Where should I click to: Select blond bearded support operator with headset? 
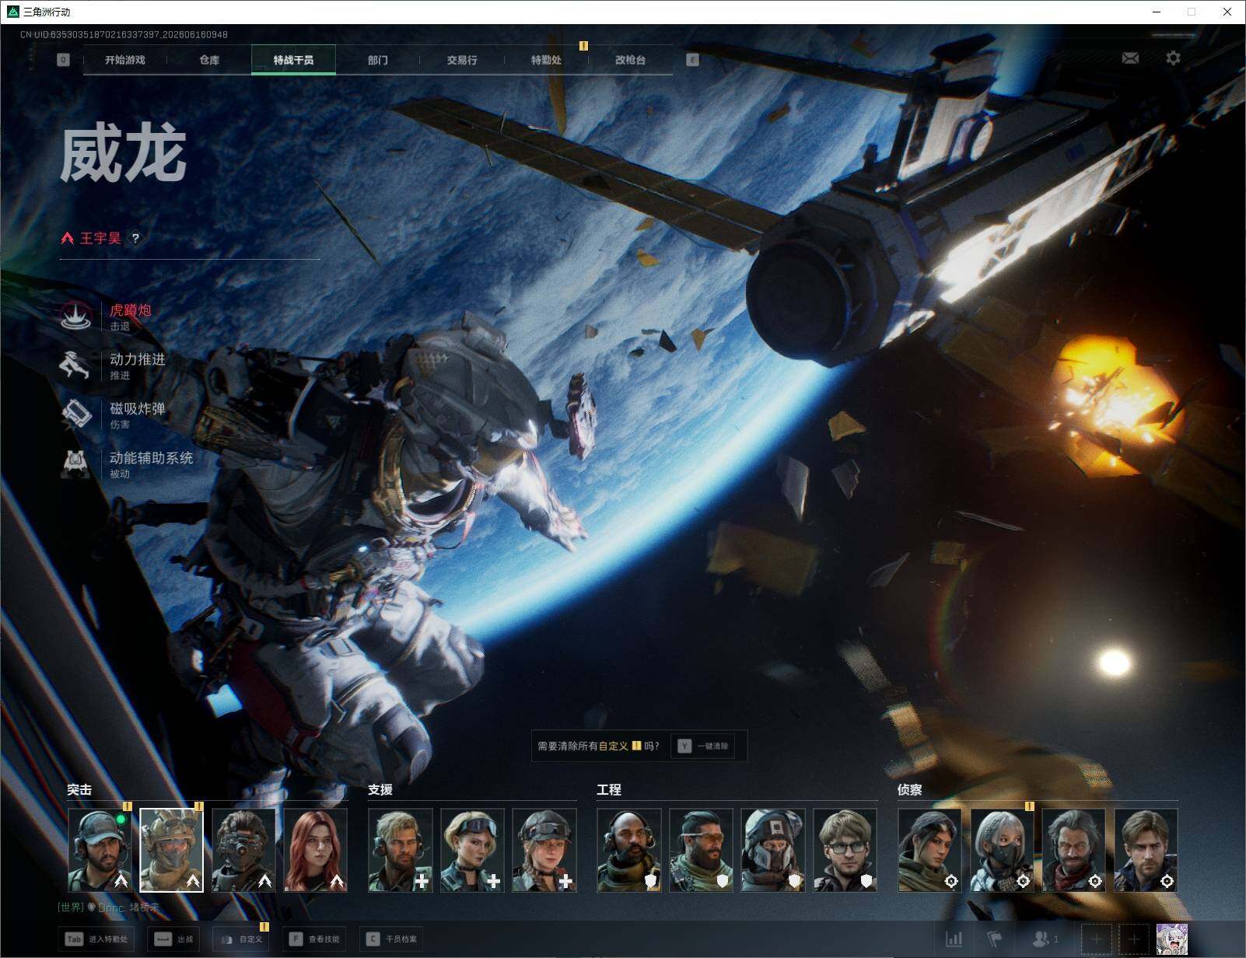(400, 850)
